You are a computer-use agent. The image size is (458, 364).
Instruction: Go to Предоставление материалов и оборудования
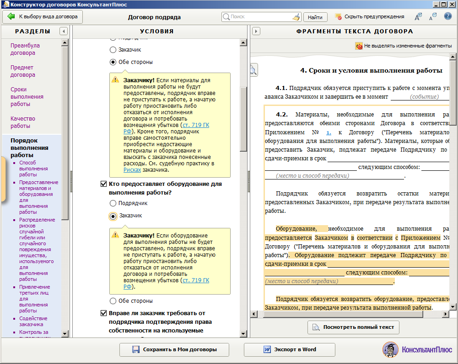click(38, 197)
